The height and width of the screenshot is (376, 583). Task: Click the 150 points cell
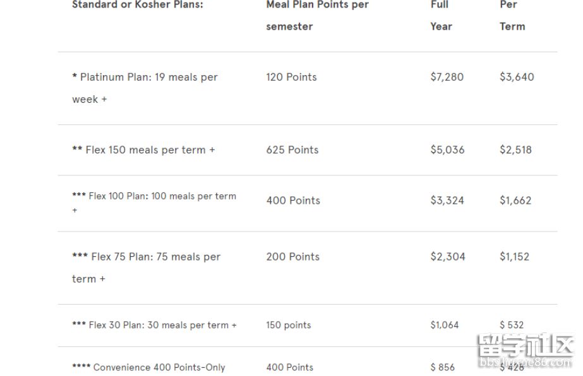pos(288,325)
